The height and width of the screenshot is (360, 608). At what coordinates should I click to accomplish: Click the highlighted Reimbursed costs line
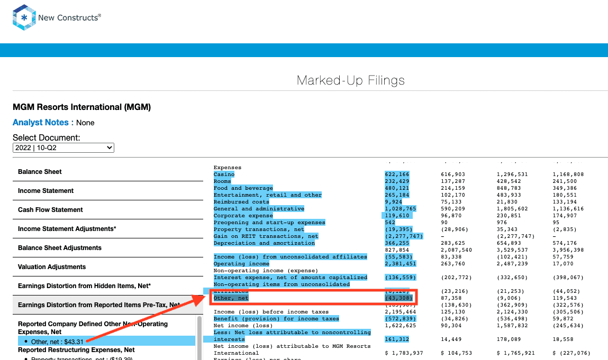pos(241,202)
